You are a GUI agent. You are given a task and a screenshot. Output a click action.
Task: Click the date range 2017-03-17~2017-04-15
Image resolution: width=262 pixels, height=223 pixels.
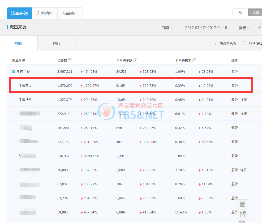click(206, 28)
